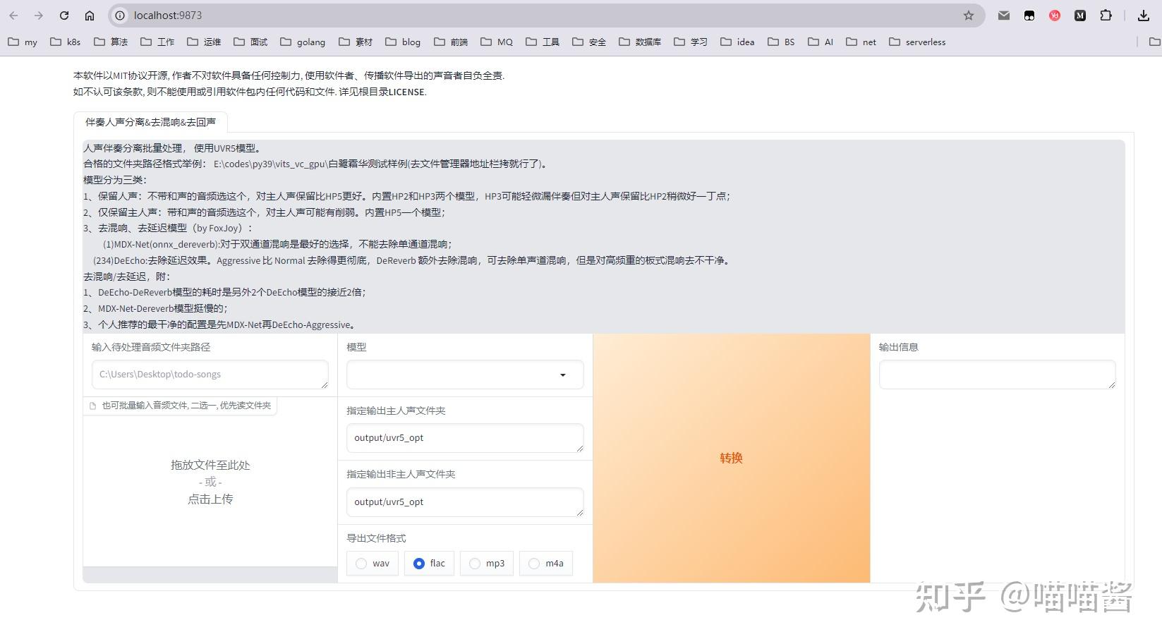Click the orange 转换 convert button
The height and width of the screenshot is (644, 1162).
point(731,458)
